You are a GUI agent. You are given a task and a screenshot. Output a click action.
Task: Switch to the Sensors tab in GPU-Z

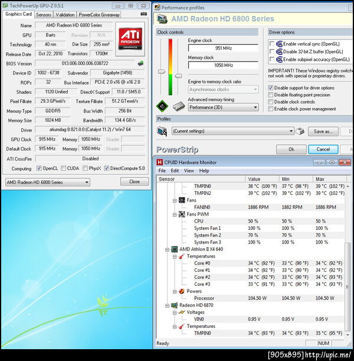pyautogui.click(x=44, y=15)
